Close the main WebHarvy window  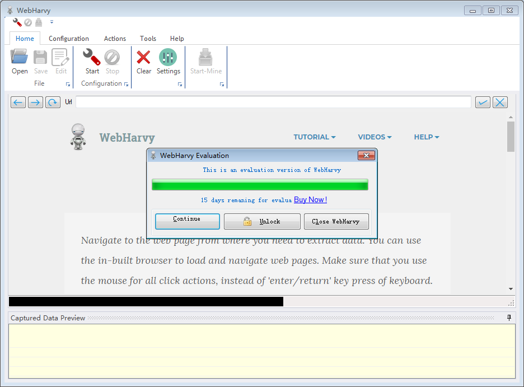tap(509, 11)
